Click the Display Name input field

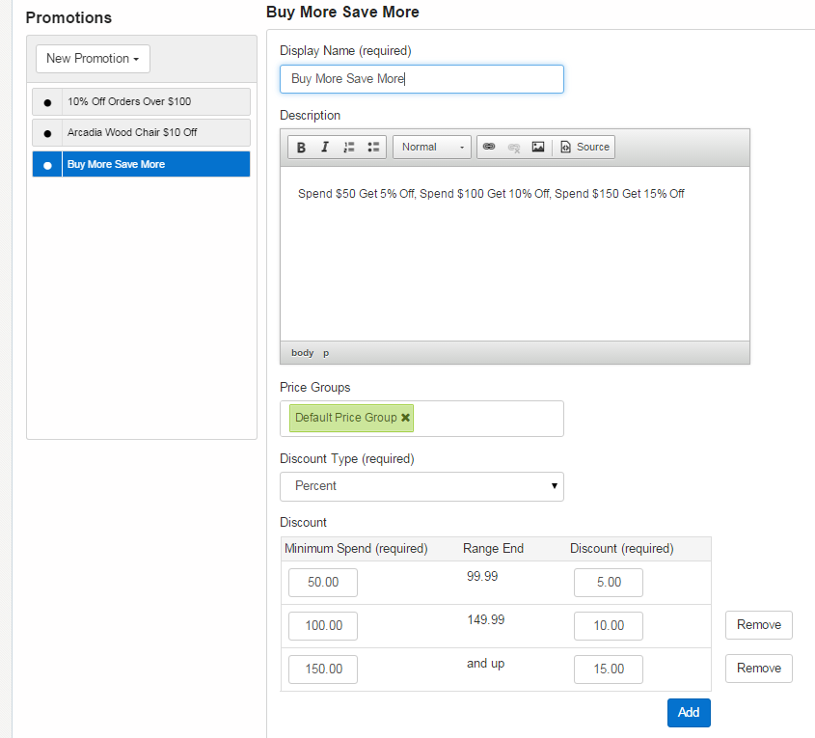pos(421,79)
